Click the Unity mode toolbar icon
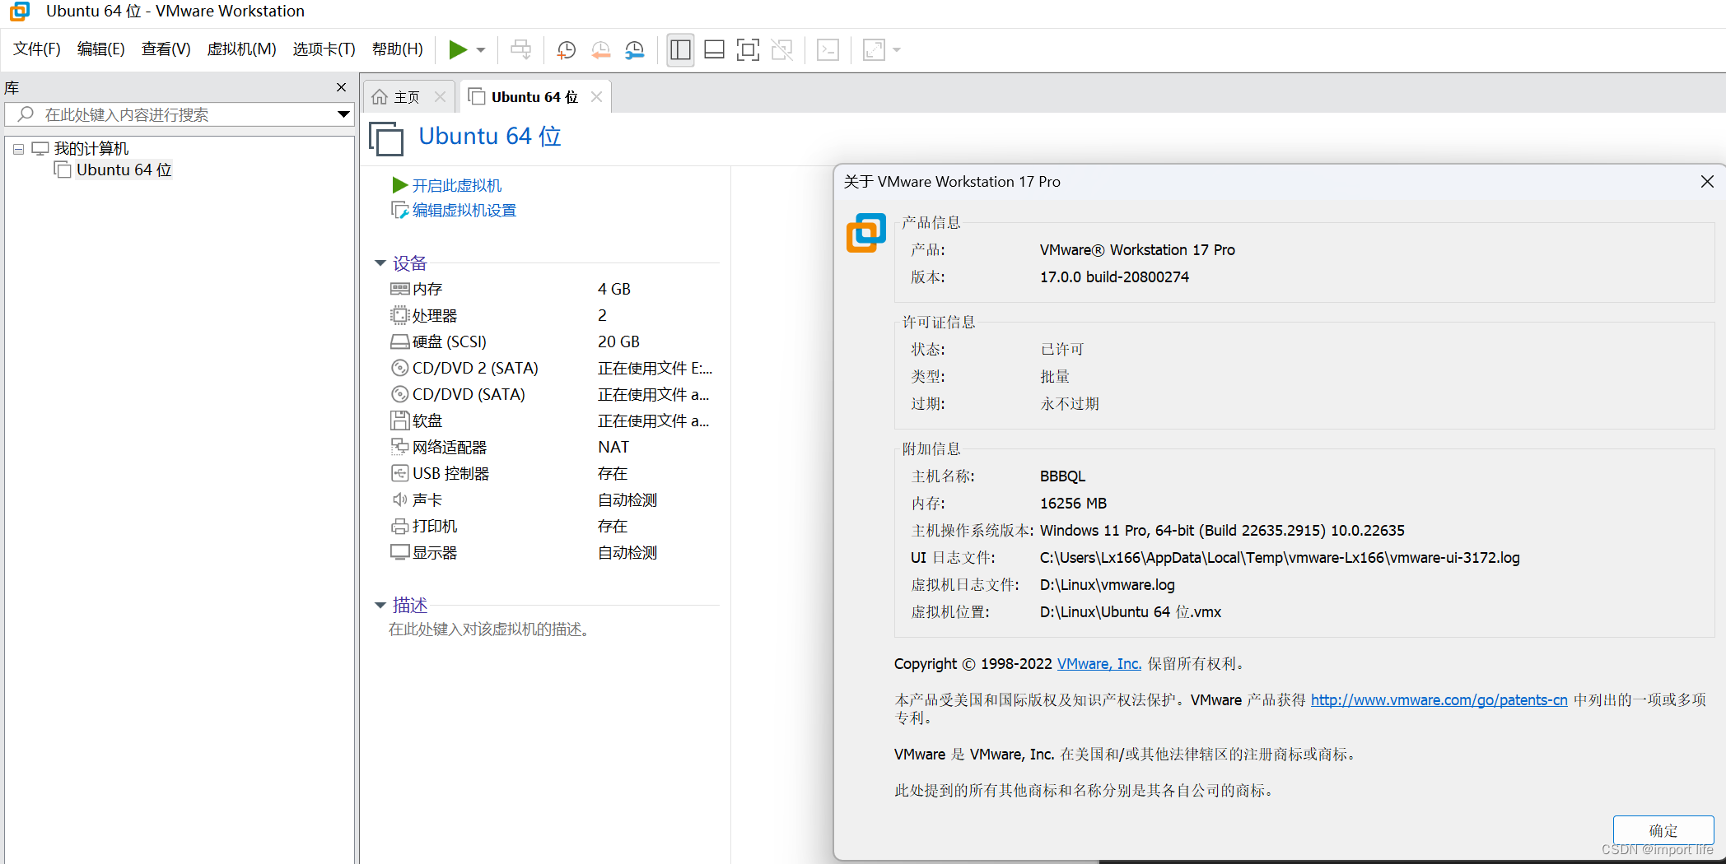 (x=781, y=50)
